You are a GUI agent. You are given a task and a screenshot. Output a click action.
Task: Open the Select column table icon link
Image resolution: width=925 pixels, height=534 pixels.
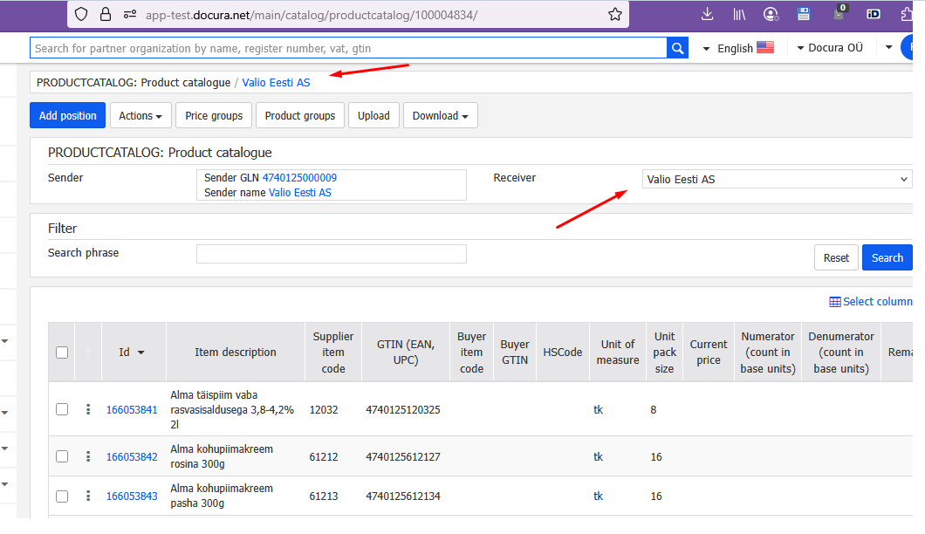click(871, 302)
